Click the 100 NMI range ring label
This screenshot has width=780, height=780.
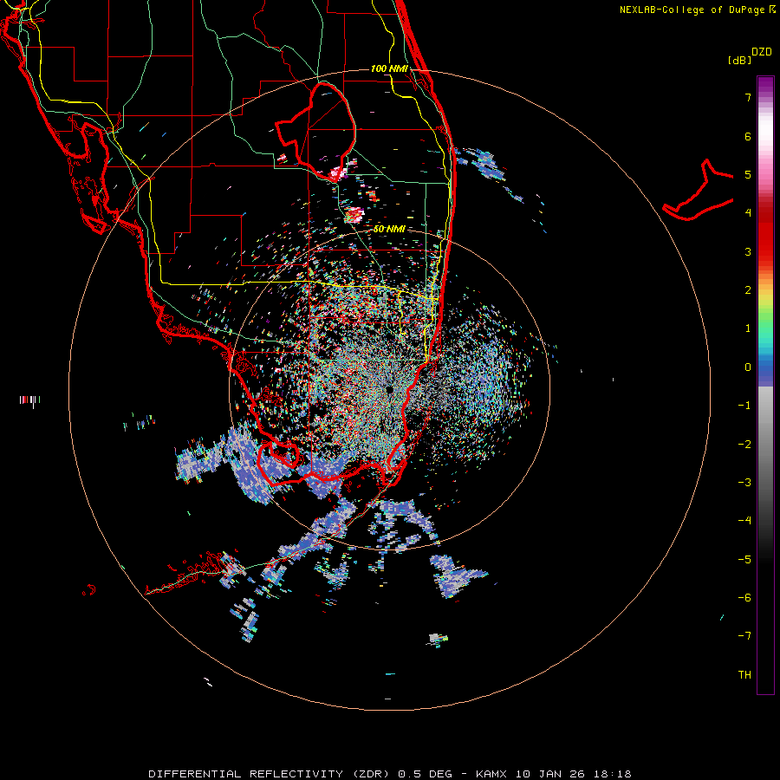(389, 68)
